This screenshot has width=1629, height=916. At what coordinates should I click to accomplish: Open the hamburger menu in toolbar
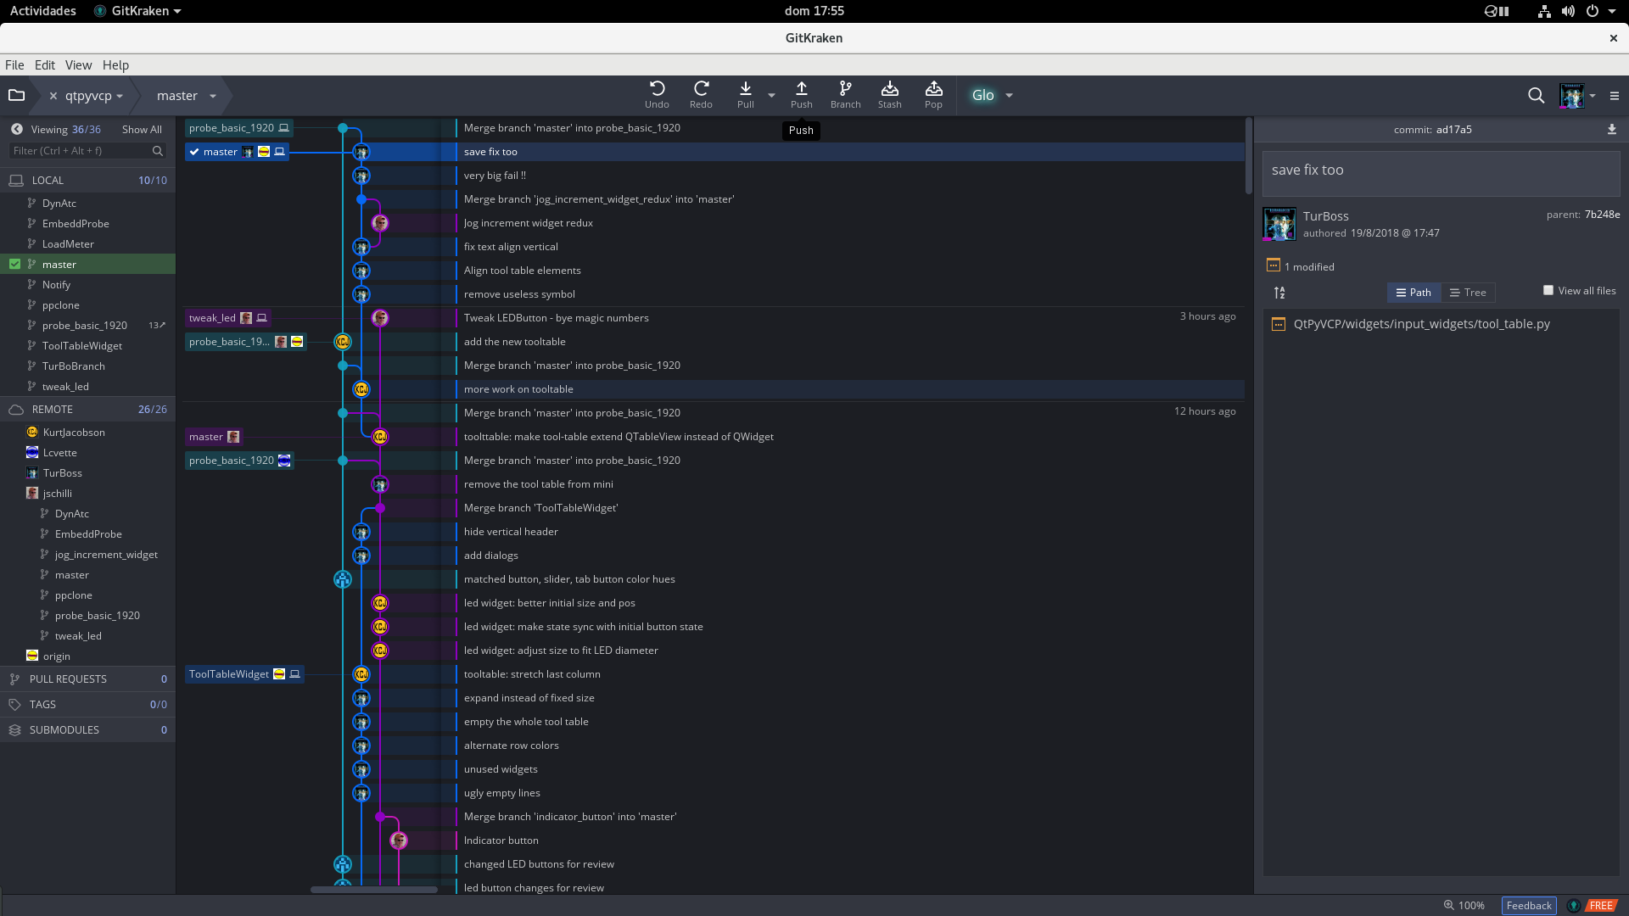click(x=1614, y=96)
